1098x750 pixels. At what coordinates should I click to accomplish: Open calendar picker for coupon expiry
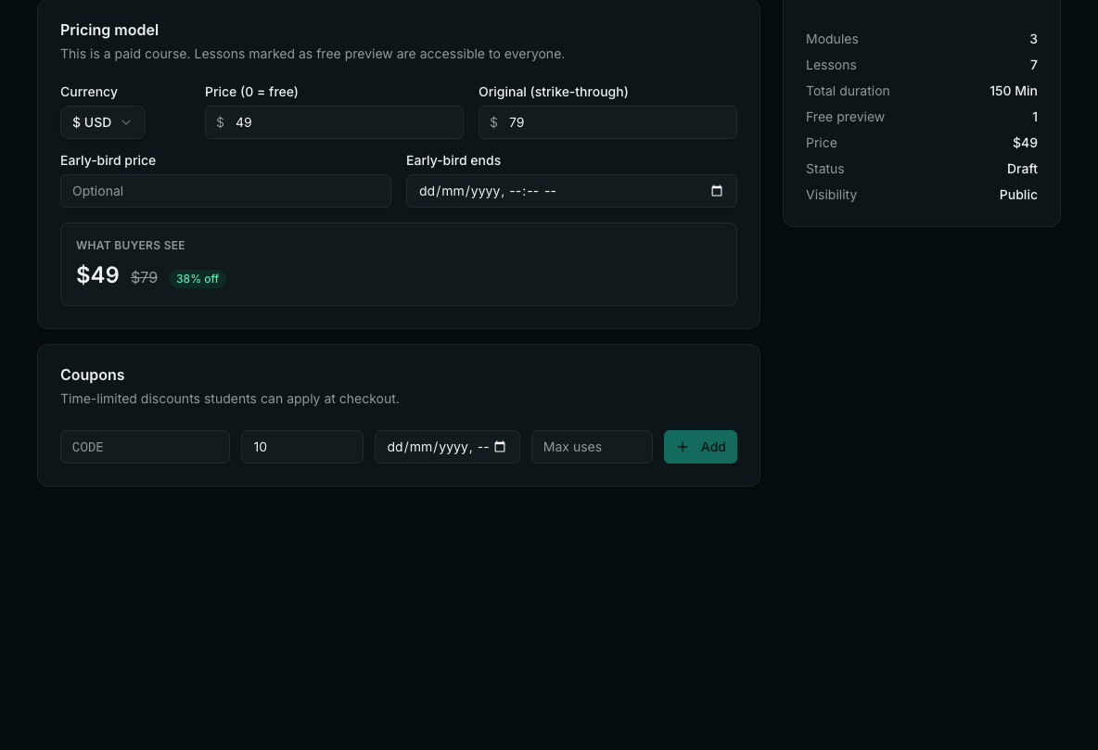(500, 447)
